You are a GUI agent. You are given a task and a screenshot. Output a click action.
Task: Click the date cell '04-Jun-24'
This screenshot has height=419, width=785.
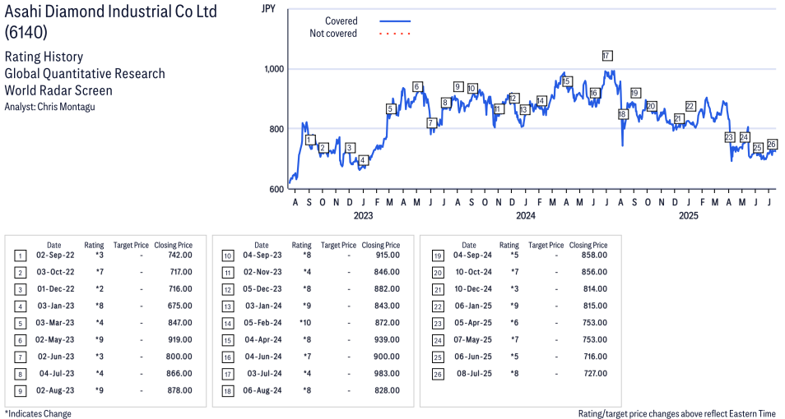tap(262, 357)
